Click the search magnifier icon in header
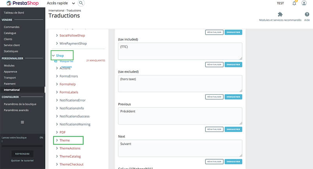 tap(81, 3)
